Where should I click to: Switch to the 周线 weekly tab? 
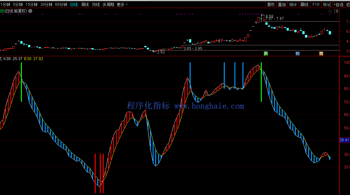[x=85, y=4]
